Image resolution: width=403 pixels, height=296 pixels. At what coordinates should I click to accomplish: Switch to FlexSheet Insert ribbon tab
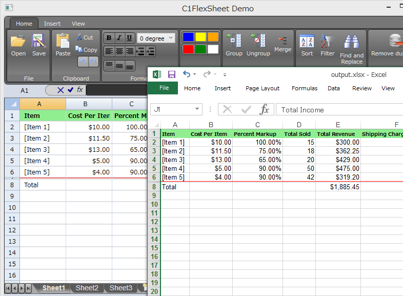(52, 24)
